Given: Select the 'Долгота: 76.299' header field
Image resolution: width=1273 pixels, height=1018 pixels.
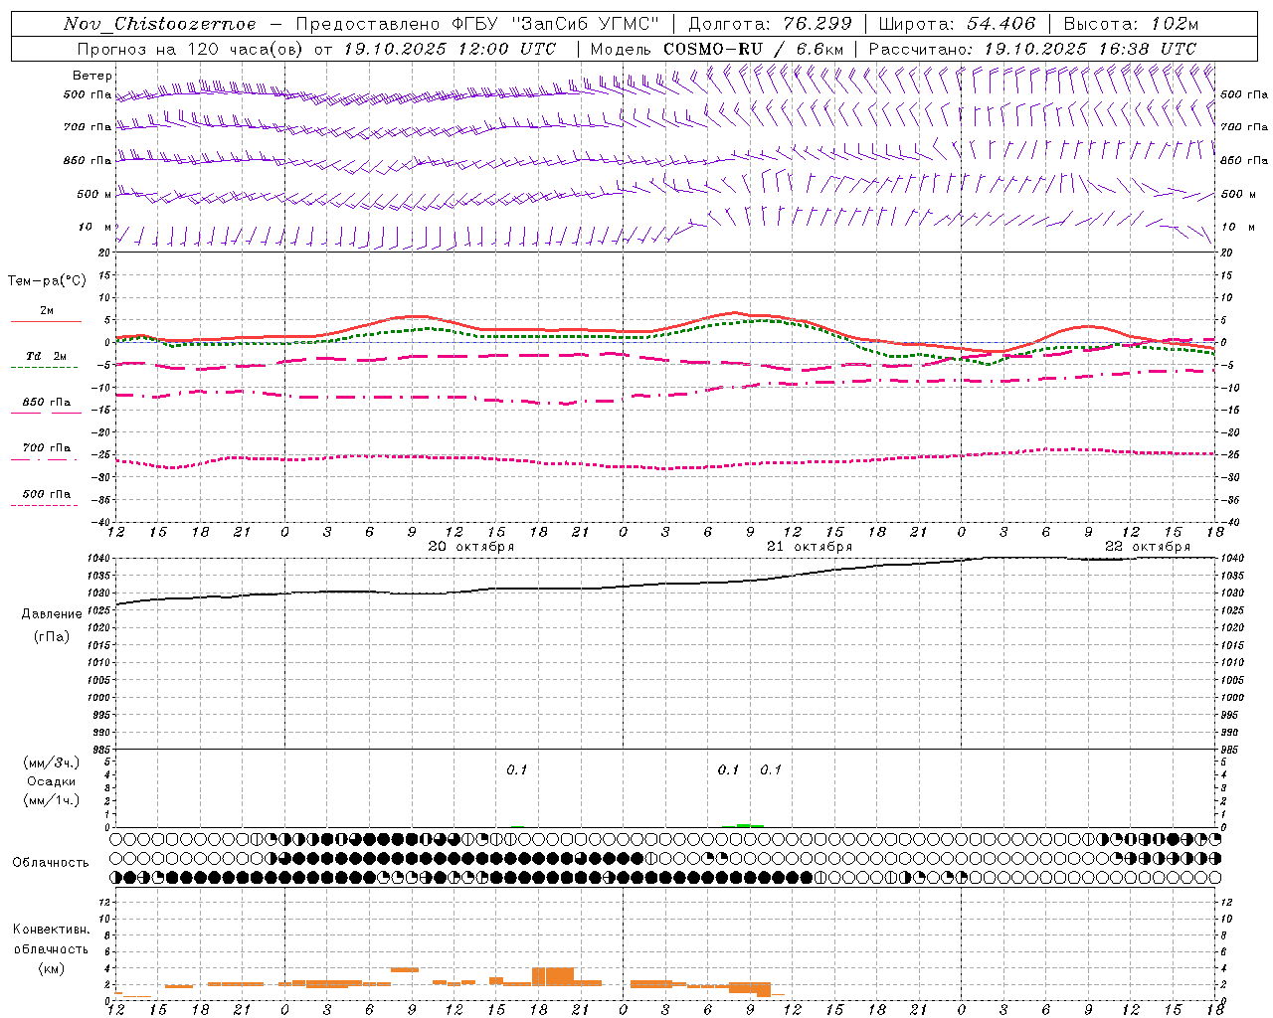Looking at the screenshot, I should (770, 24).
